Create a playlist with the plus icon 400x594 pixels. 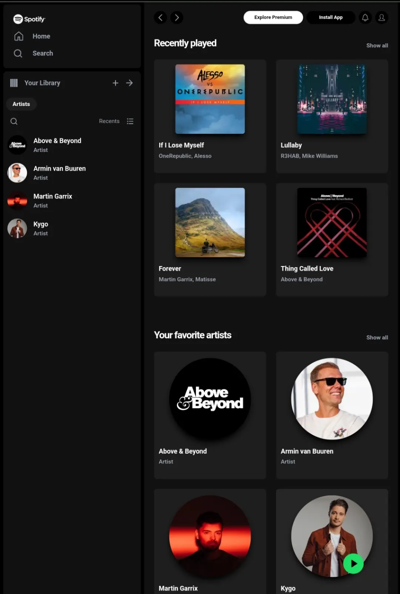(x=116, y=83)
